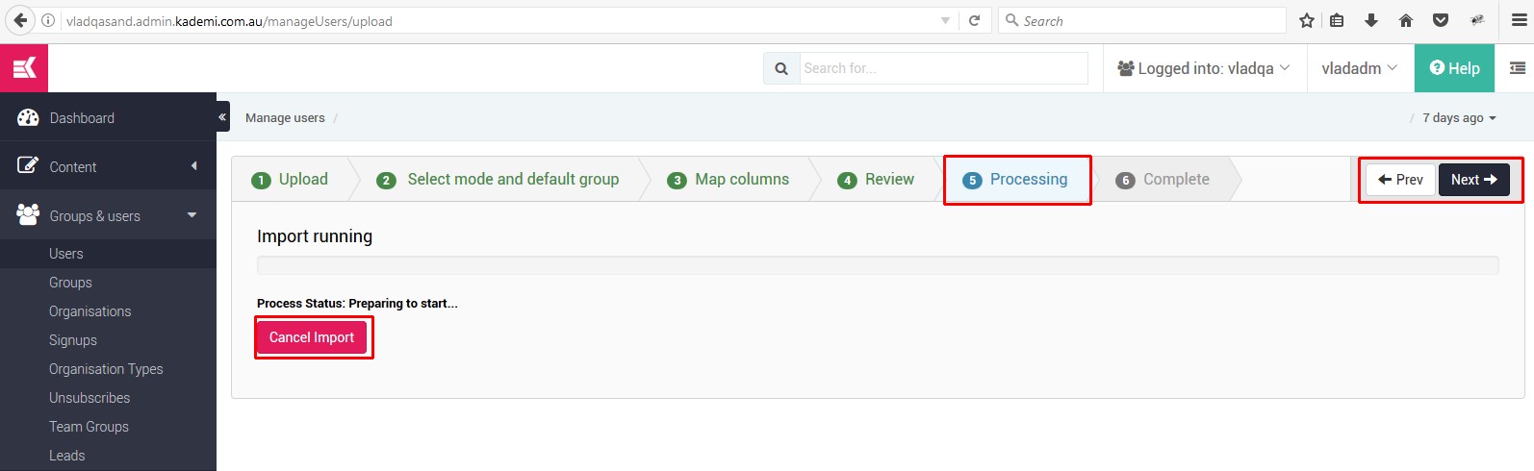Click the green Help button
This screenshot has height=471, width=1534.
pos(1454,68)
